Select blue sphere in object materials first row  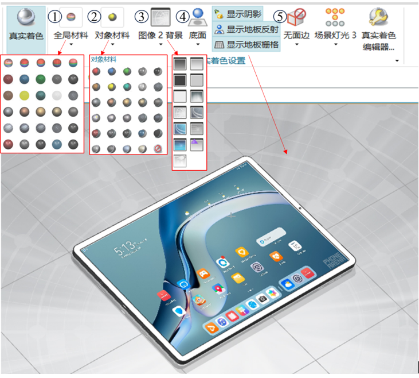[x=112, y=72]
